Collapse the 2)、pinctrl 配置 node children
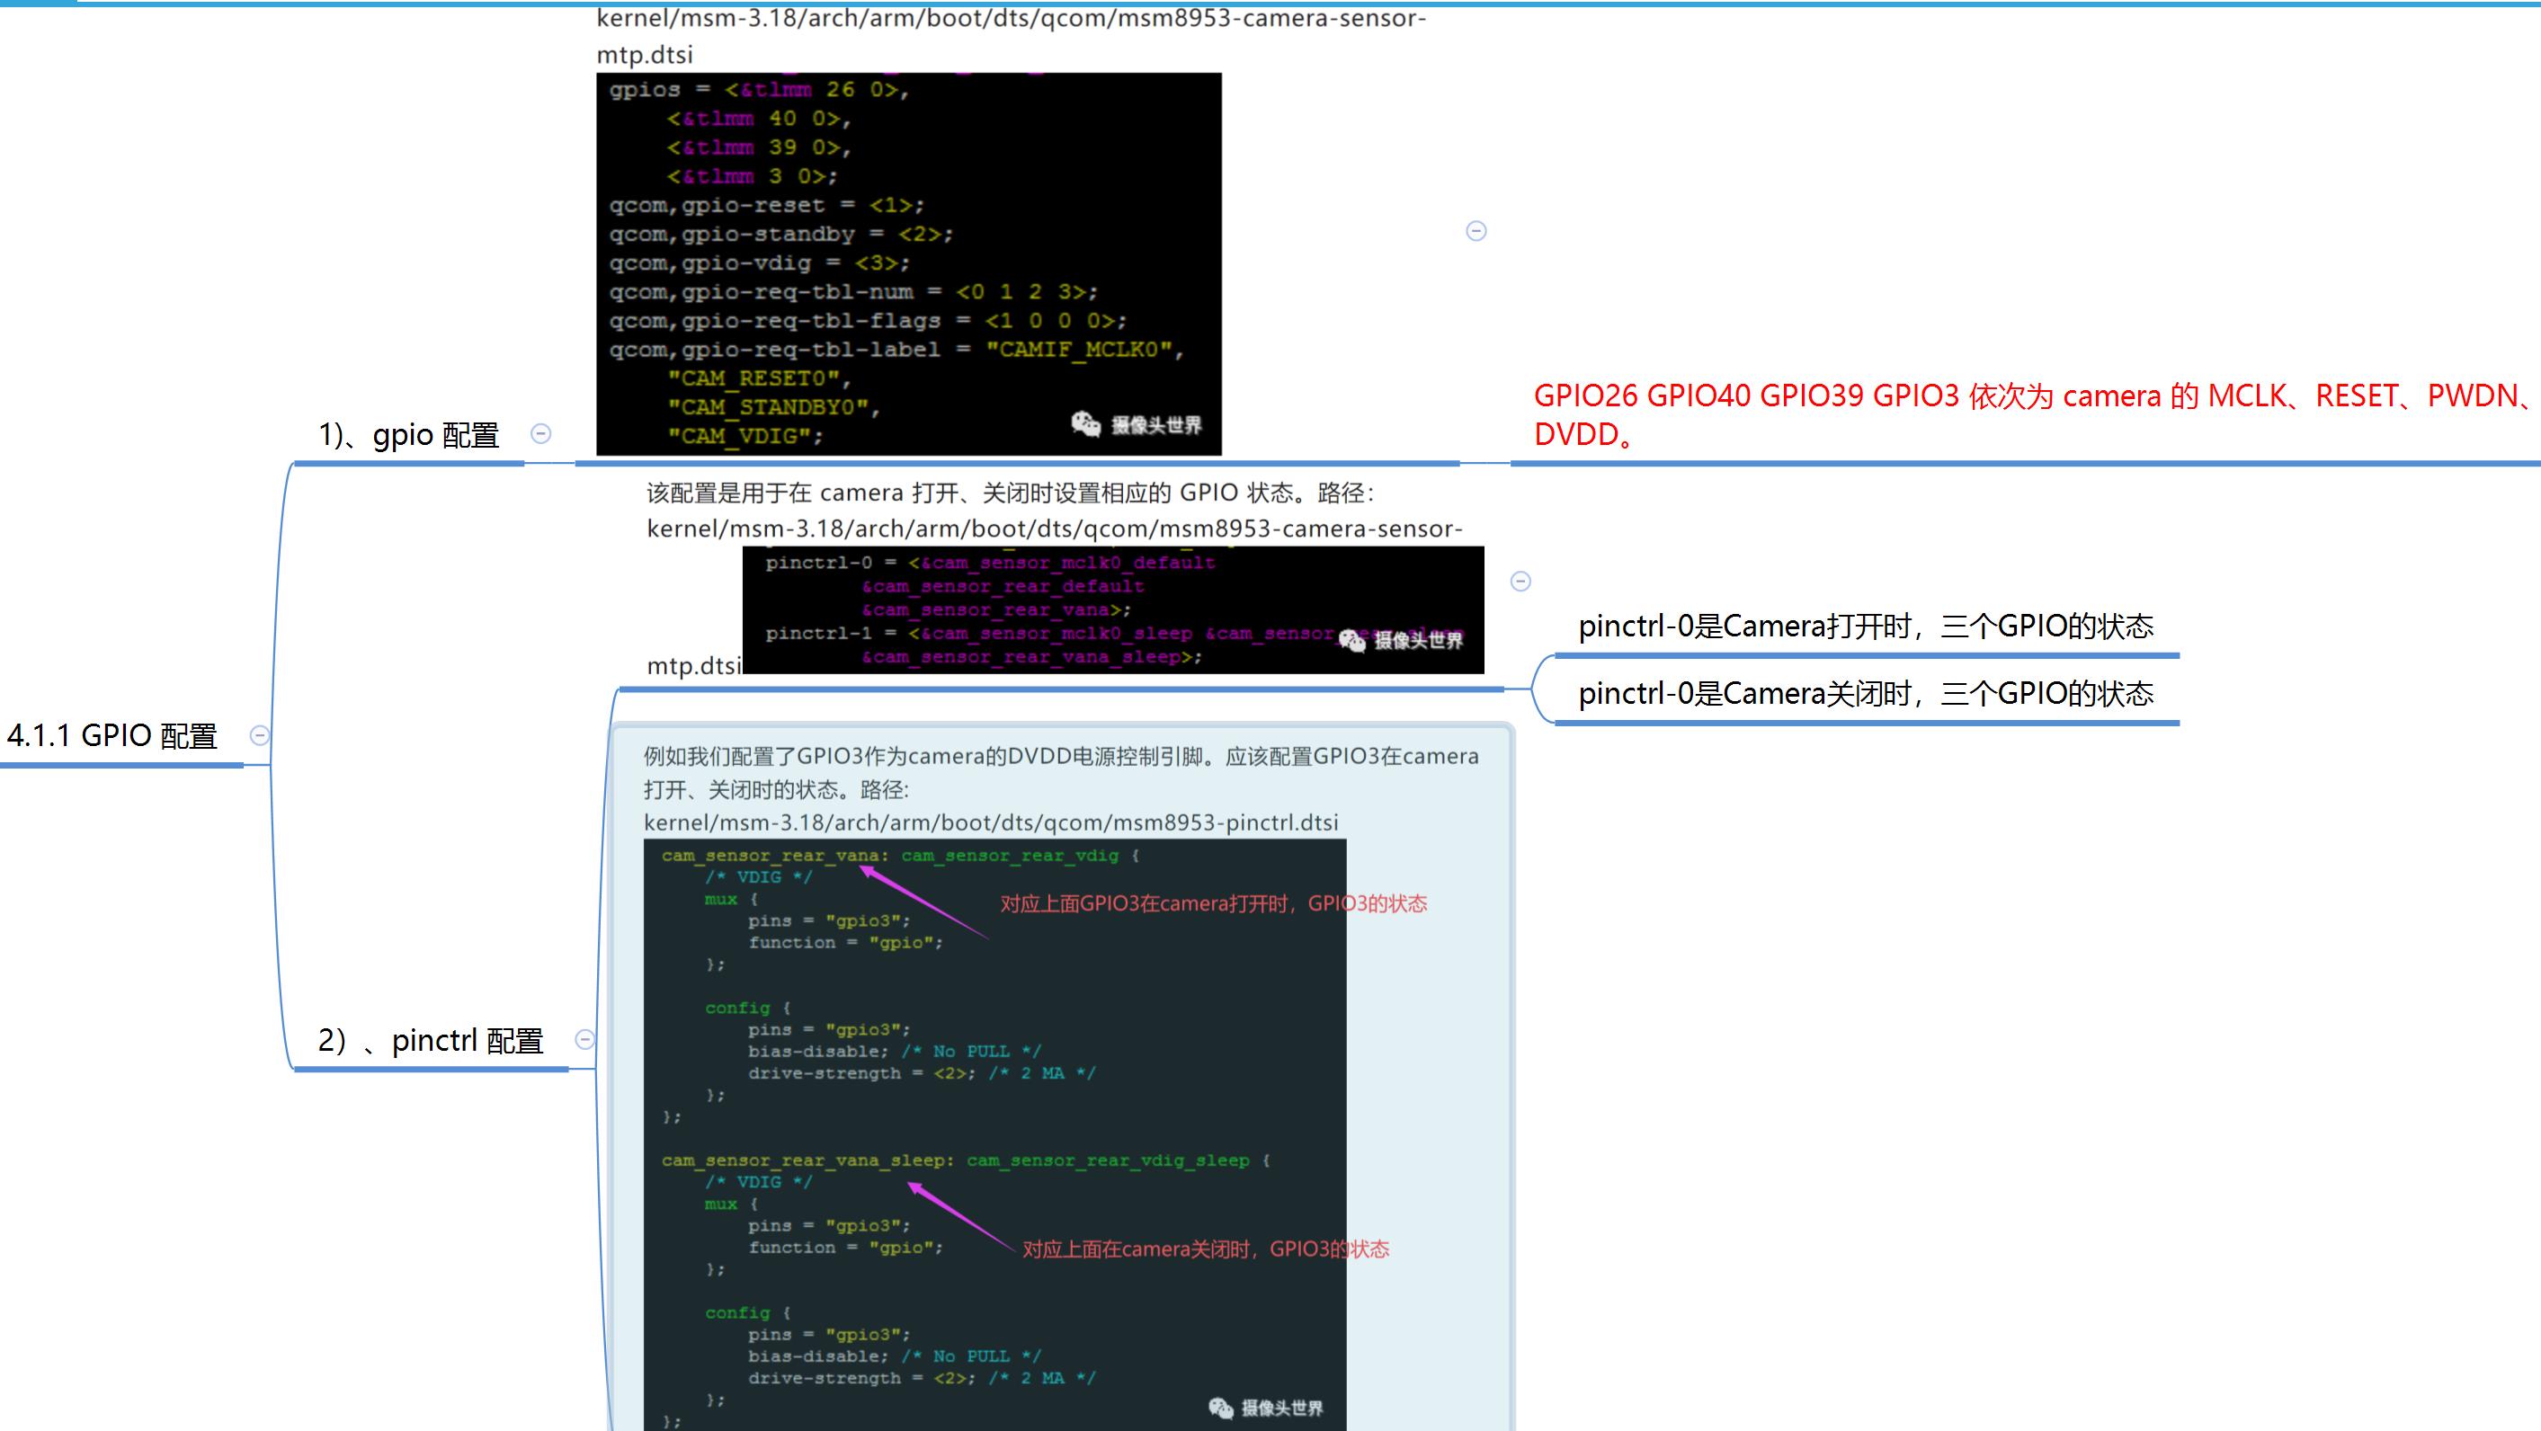2541x1431 pixels. [x=585, y=1039]
